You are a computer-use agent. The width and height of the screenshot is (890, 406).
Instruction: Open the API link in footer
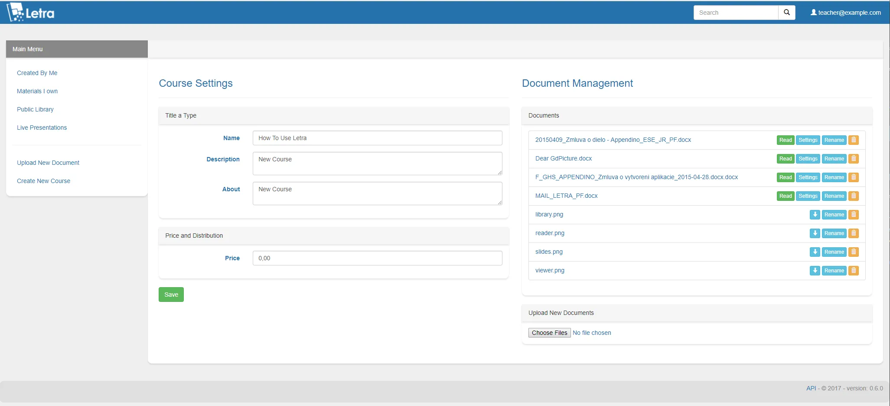pyautogui.click(x=811, y=388)
